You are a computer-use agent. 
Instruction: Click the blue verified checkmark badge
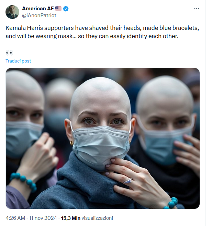[x=66, y=9]
